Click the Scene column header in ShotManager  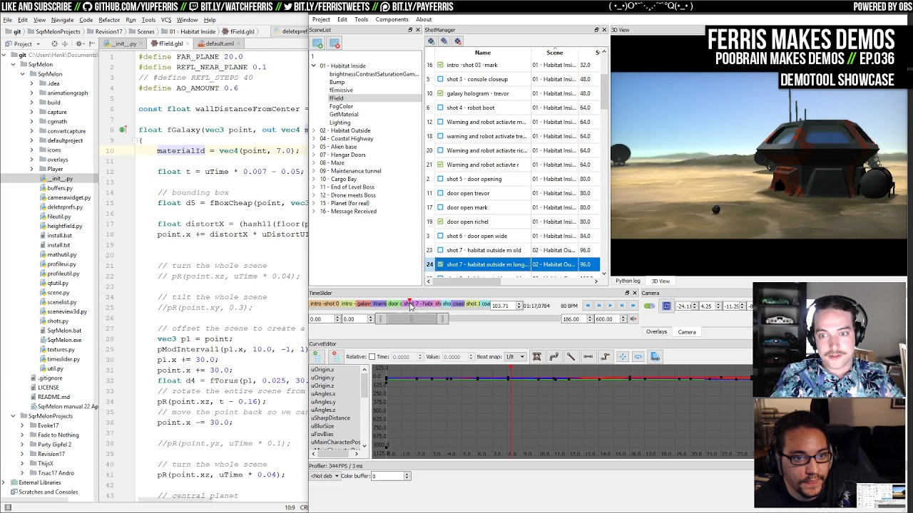554,52
